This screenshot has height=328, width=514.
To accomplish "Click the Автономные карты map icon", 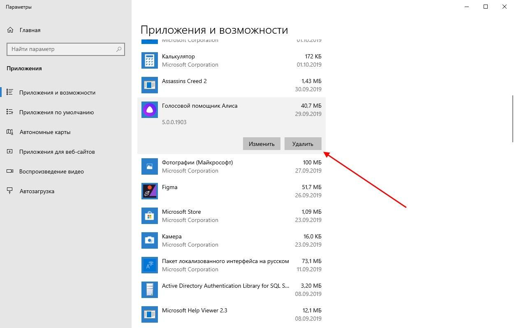I will 10,132.
